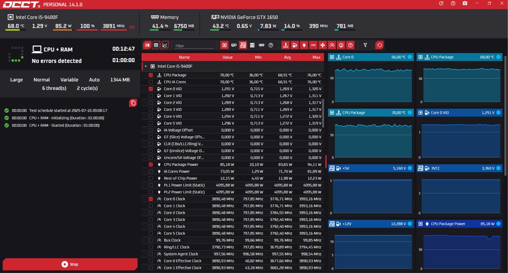The height and width of the screenshot is (273, 508).
Task: Click the Large data set setting
Action: [x=17, y=80]
